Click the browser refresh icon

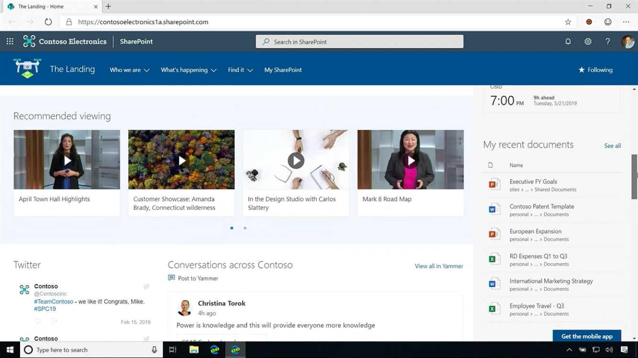coord(48,22)
